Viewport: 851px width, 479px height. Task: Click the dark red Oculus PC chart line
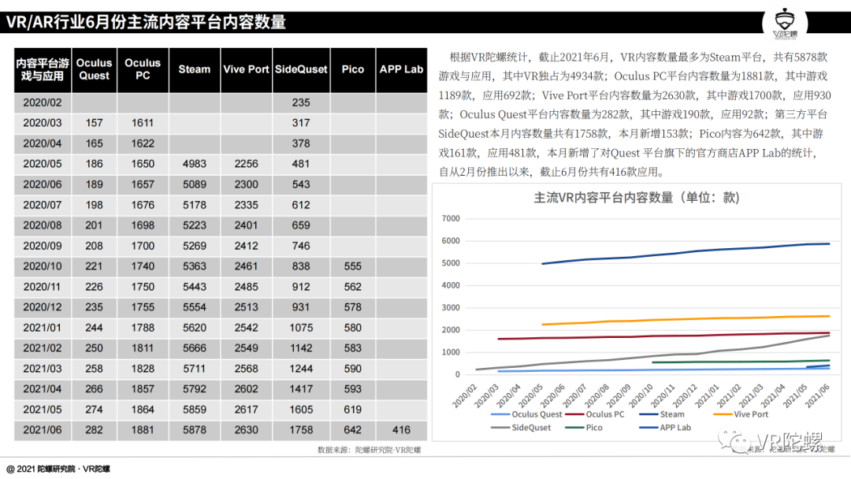click(x=664, y=336)
